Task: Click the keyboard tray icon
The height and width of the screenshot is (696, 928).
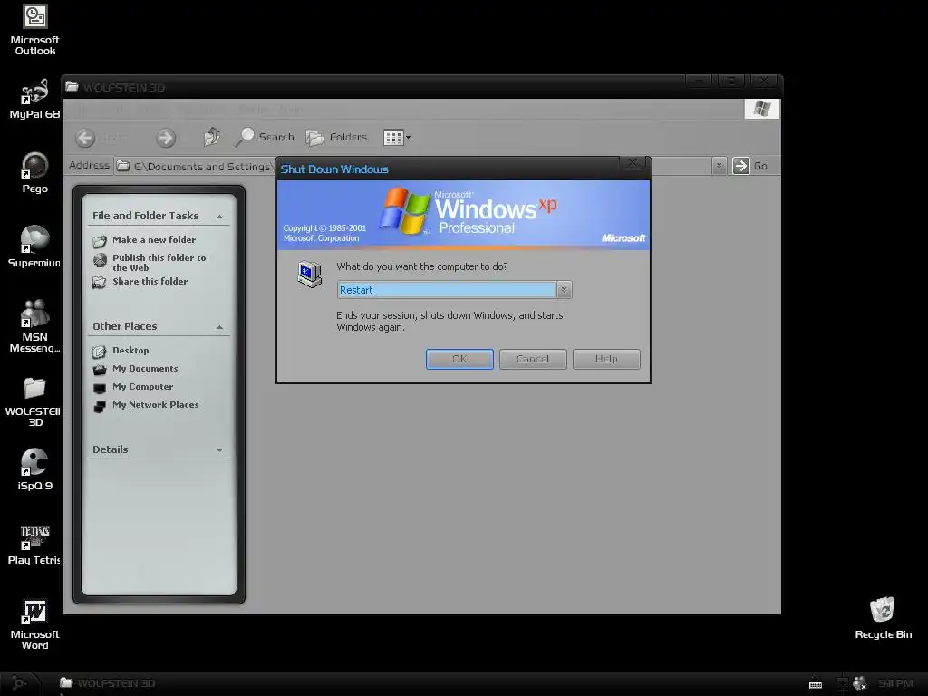Action: [816, 684]
